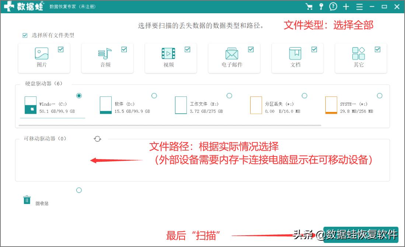
Task: Click the key registration icon
Action: pyautogui.click(x=321, y=7)
